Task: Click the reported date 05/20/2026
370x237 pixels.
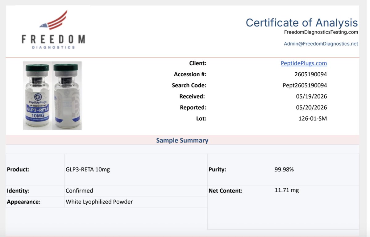Action: [x=311, y=107]
